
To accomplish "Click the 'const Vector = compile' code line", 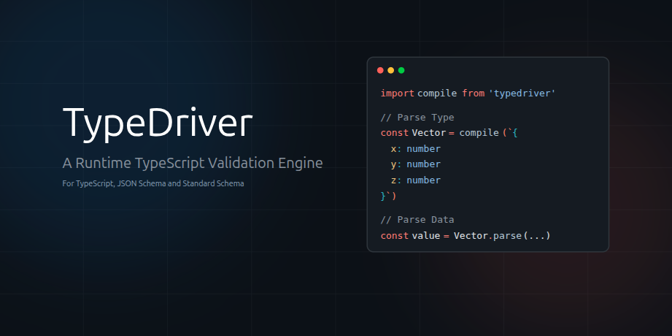I will [x=449, y=133].
